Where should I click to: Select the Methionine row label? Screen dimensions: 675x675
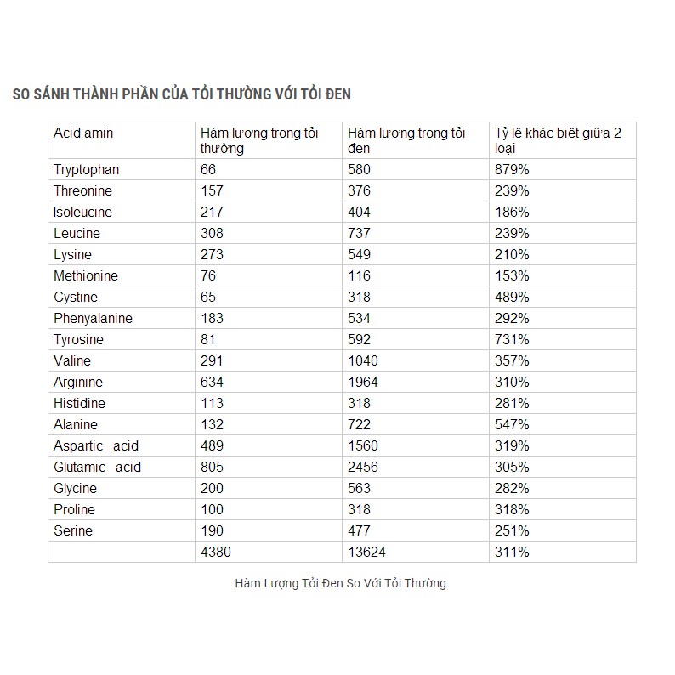point(86,275)
